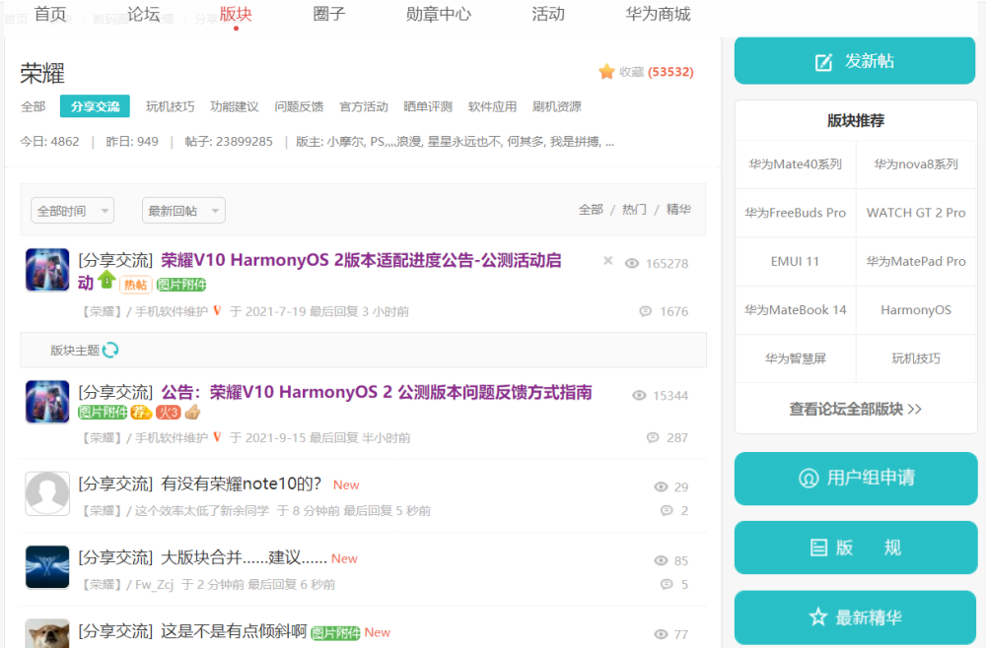Open 勋章中心 in the top navigation
This screenshot has height=648, width=986.
pyautogui.click(x=438, y=14)
